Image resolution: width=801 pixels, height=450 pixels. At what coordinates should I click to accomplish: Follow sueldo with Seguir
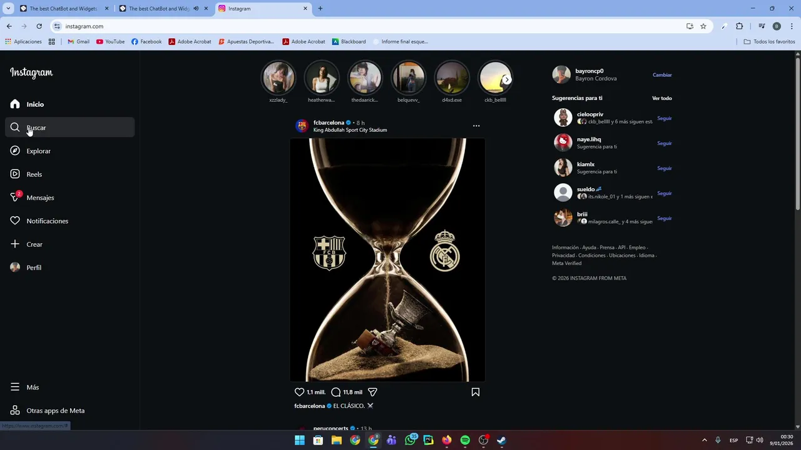pos(665,193)
